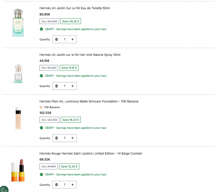The image size is (215, 192).
Task: Open Hermès Hair mist Natural Spray 30ml page
Action: [80, 55]
